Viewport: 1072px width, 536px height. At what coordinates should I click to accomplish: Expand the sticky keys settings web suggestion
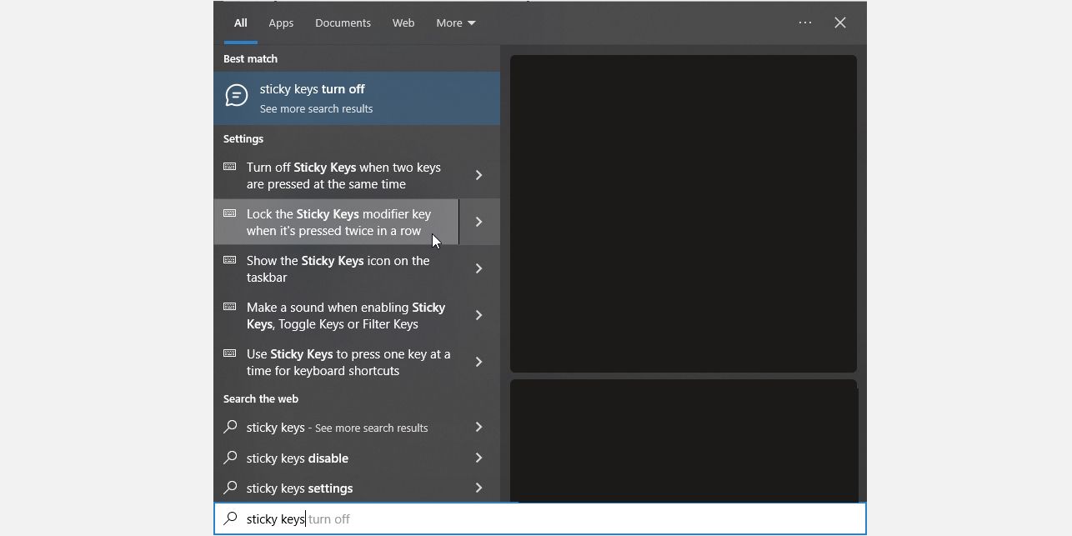(478, 488)
